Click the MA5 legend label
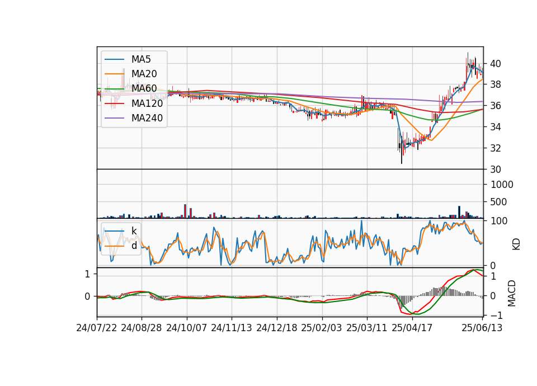 tap(141, 59)
